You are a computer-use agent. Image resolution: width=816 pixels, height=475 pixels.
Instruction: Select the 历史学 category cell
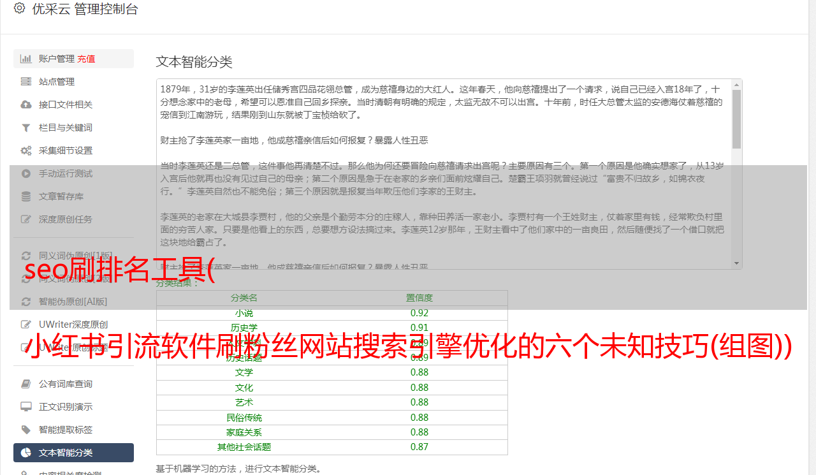point(244,328)
